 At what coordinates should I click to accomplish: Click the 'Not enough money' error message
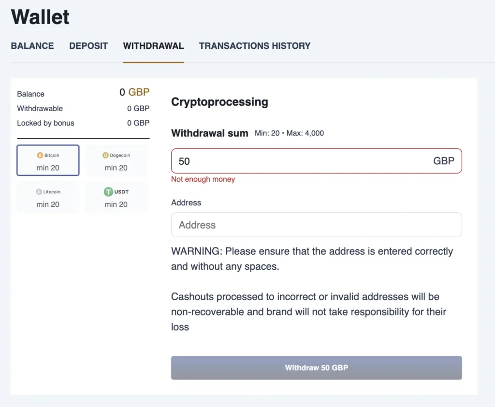[203, 179]
